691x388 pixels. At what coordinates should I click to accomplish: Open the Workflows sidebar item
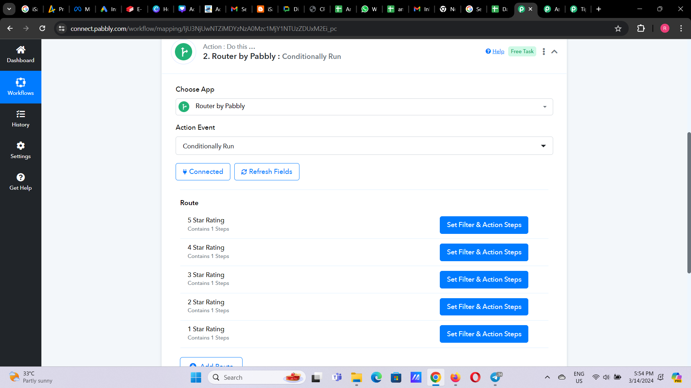21,87
